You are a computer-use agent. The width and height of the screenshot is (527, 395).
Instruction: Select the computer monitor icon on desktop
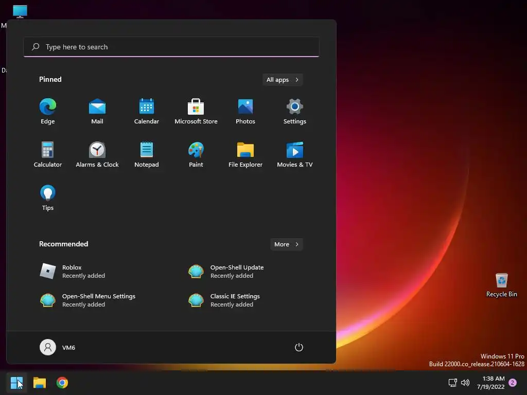[x=20, y=11]
